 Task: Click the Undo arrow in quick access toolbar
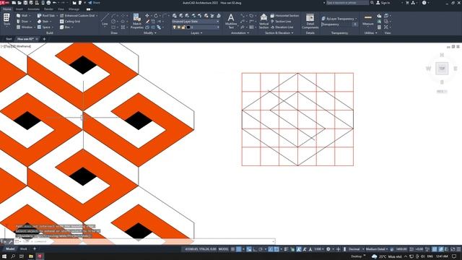click(55, 3)
